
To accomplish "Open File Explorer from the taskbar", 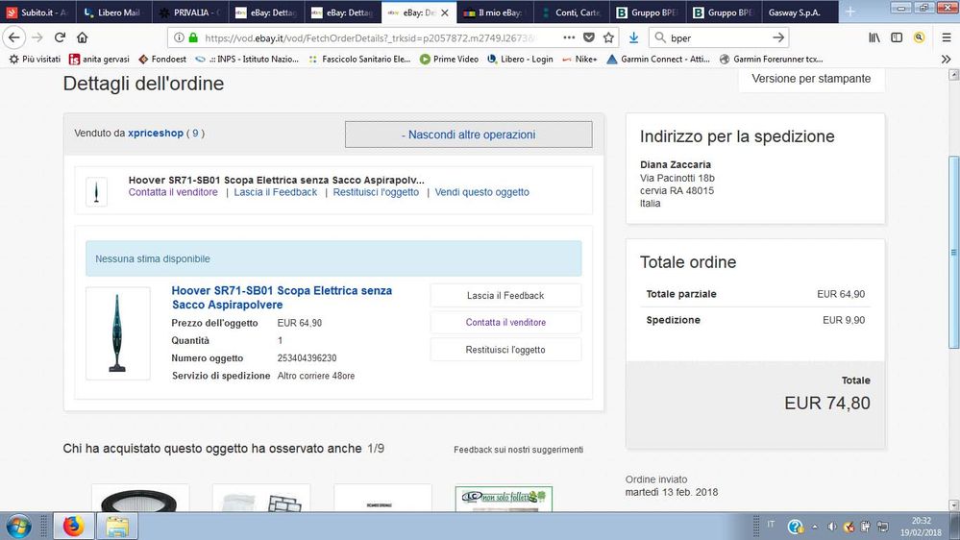I will 117,526.
